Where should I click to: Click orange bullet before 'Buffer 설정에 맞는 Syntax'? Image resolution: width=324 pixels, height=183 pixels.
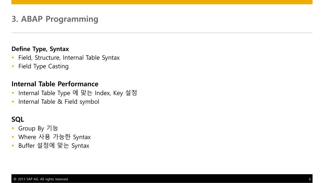tap(13, 146)
